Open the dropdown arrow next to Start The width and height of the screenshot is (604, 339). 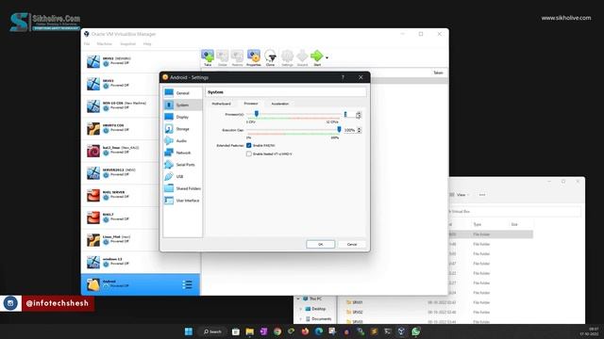pos(327,57)
